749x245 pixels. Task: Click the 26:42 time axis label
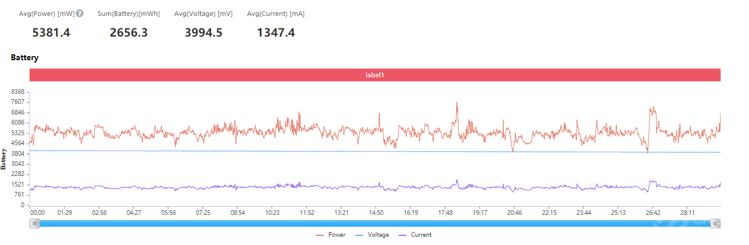(653, 213)
